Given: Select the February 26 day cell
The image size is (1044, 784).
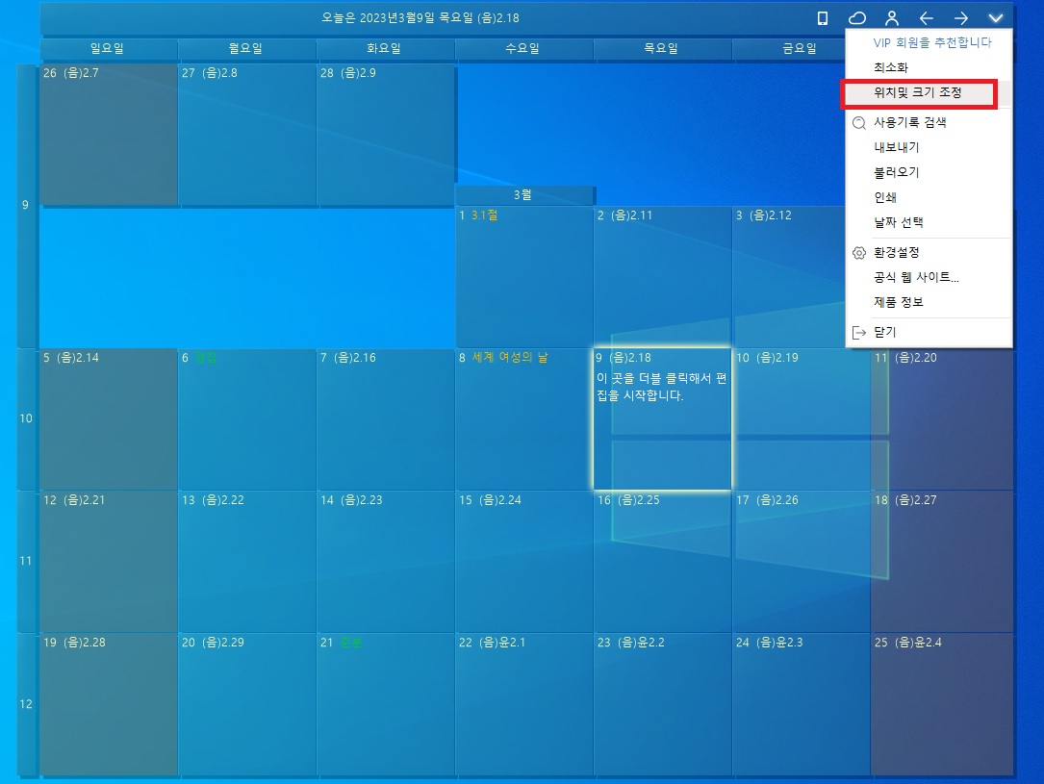Looking at the screenshot, I should tap(109, 135).
